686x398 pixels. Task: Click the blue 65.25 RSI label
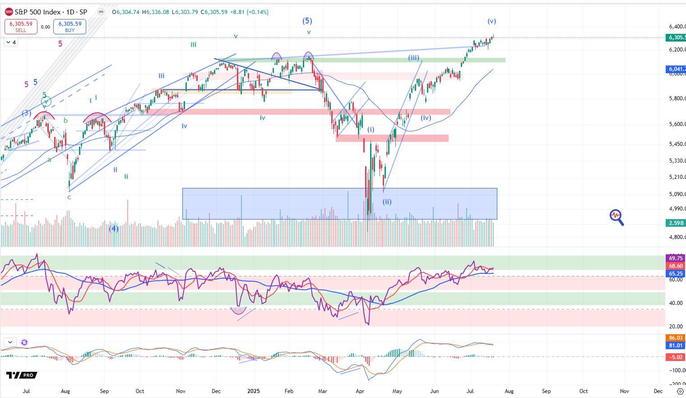(676, 274)
